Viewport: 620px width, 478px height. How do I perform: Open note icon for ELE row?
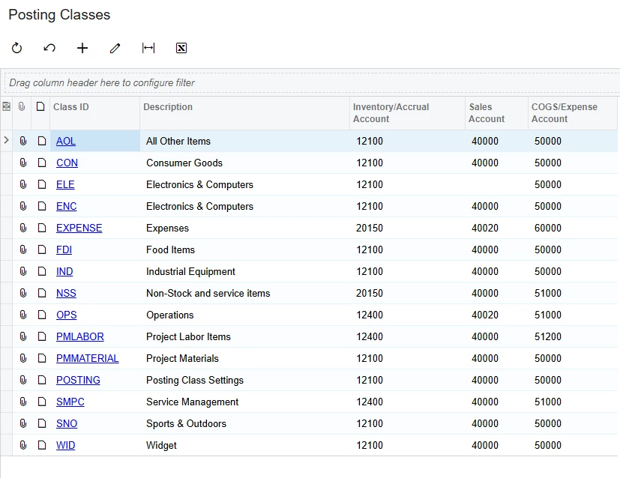[x=42, y=184]
